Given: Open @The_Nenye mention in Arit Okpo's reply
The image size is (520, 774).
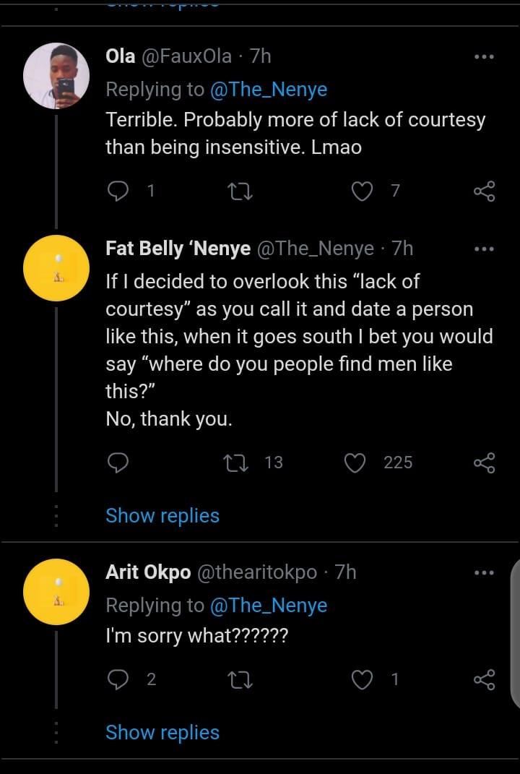Looking at the screenshot, I should click(x=269, y=606).
